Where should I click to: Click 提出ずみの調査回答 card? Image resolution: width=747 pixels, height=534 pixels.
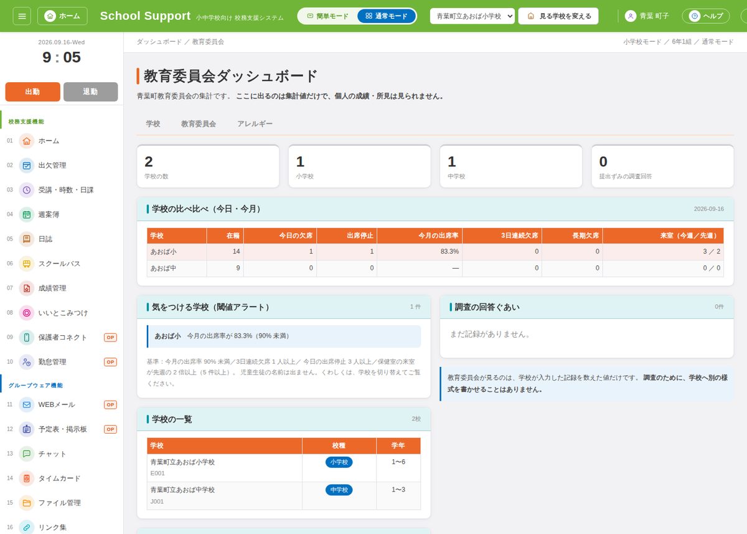662,166
